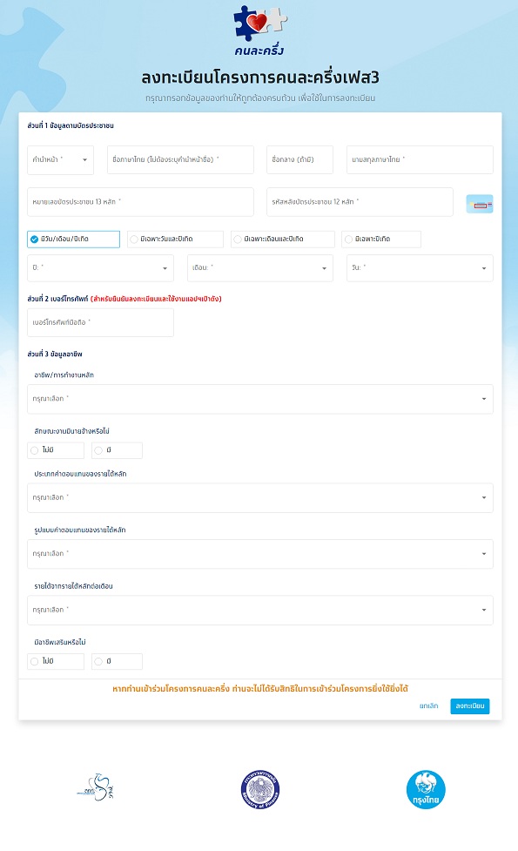
Task: Click the ลงทะเบียน register button
Action: tap(470, 706)
